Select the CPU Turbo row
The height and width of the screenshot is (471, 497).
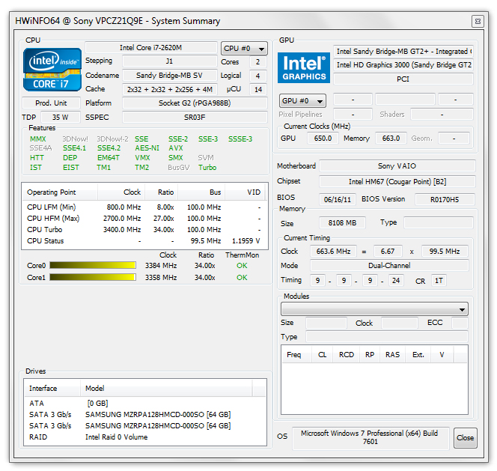click(144, 230)
